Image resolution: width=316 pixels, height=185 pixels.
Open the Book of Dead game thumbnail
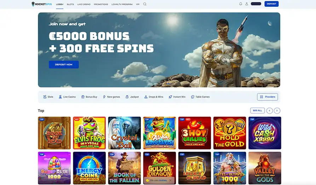[x=54, y=133]
